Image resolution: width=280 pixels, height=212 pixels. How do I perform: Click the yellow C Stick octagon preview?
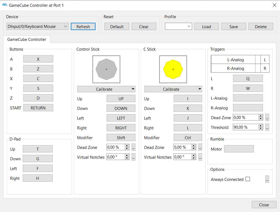[173, 69]
